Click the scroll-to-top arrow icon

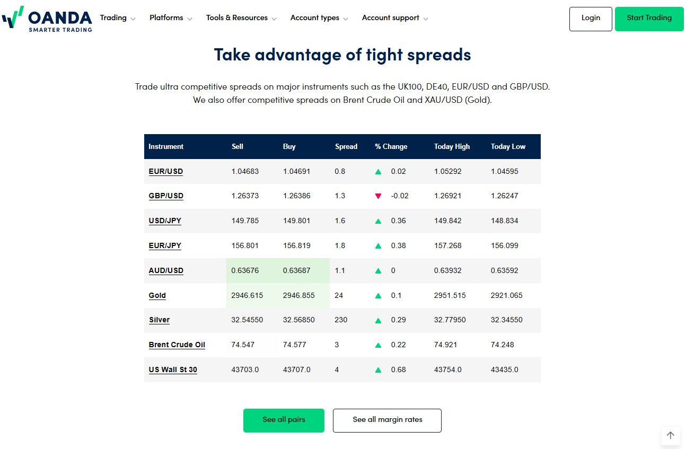pos(671,435)
